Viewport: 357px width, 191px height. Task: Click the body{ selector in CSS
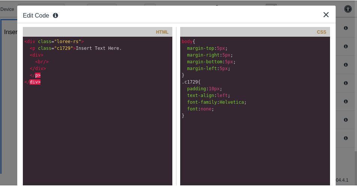pyautogui.click(x=188, y=42)
